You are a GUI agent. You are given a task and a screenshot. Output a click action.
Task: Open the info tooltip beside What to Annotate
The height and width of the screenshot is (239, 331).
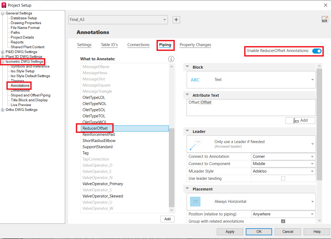171,59
